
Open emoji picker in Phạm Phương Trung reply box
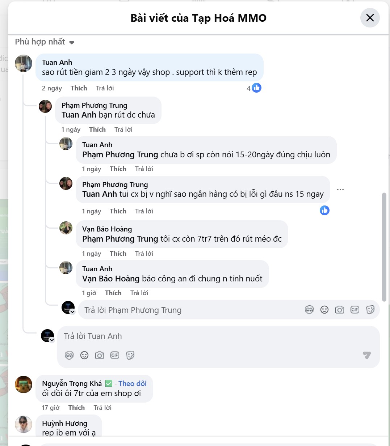pos(324,310)
